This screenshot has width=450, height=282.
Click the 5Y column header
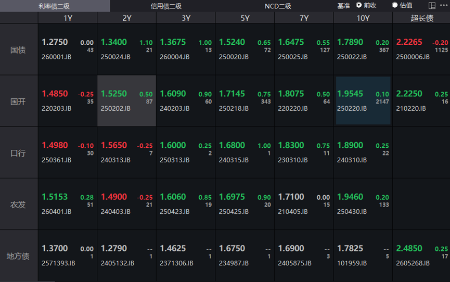[x=245, y=18]
